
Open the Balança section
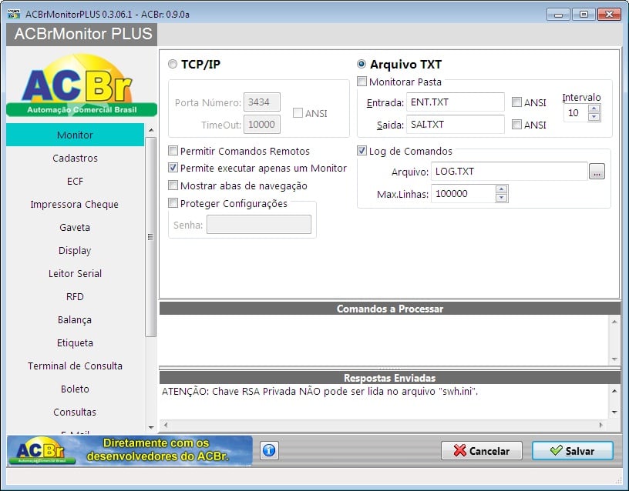coord(75,320)
